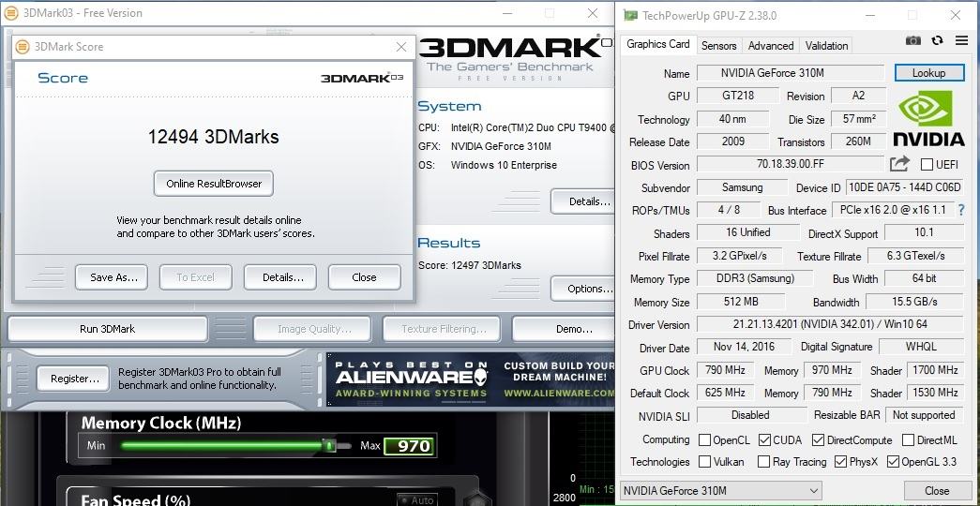Switch to the Validation tab

coord(826,46)
